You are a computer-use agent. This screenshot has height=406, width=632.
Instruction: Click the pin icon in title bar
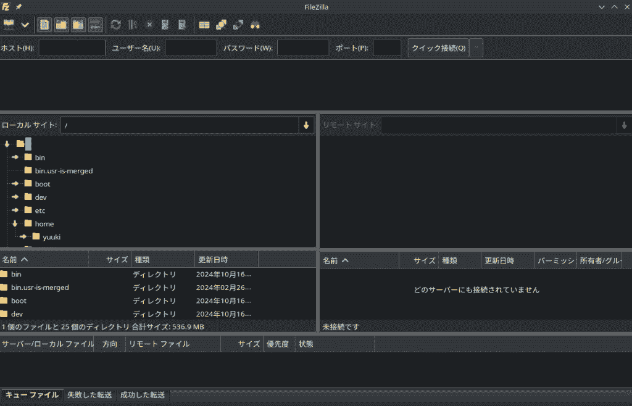(x=19, y=7)
